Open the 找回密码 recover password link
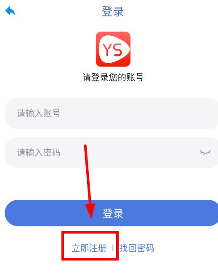This screenshot has width=218, height=274. [x=137, y=248]
